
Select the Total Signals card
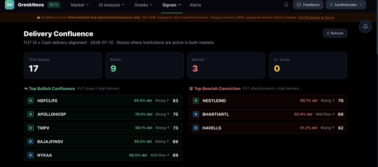tap(63, 65)
